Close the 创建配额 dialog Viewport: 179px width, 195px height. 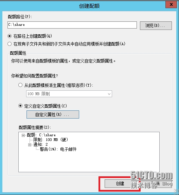(171, 5)
